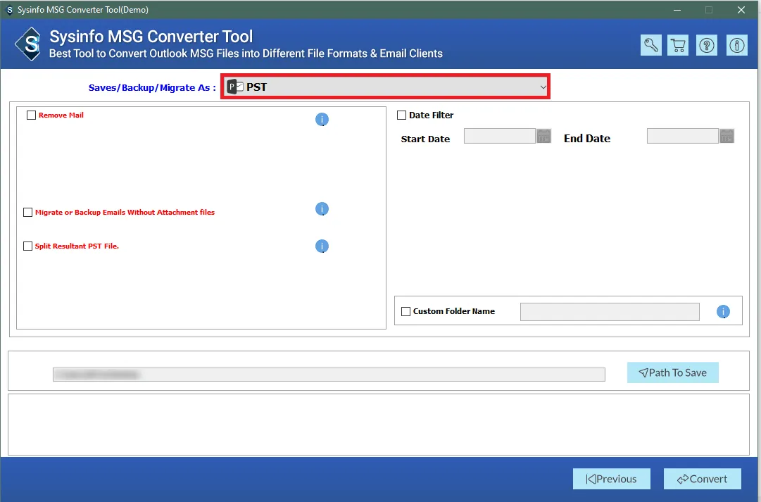Enable the Remove Mail checkbox
761x502 pixels.
click(x=31, y=115)
